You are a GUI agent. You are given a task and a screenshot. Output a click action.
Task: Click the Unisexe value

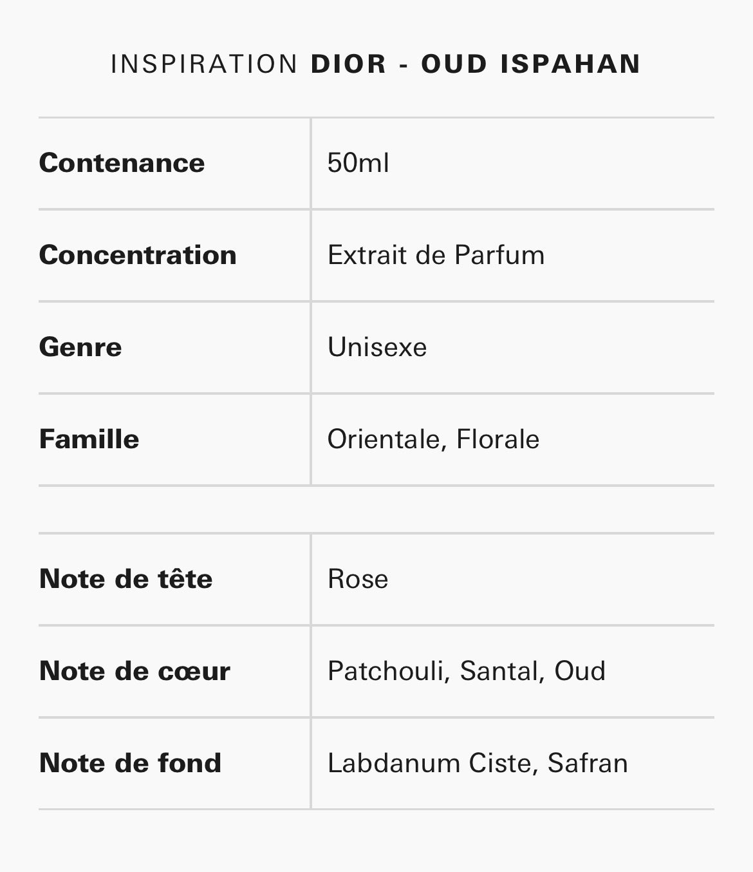377,347
